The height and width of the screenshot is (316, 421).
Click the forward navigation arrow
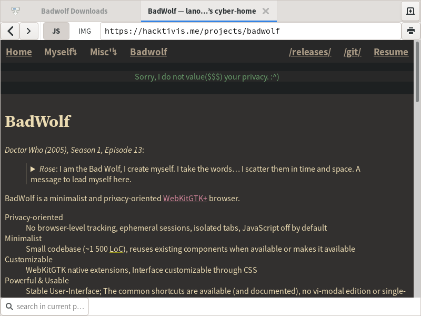coord(29,31)
